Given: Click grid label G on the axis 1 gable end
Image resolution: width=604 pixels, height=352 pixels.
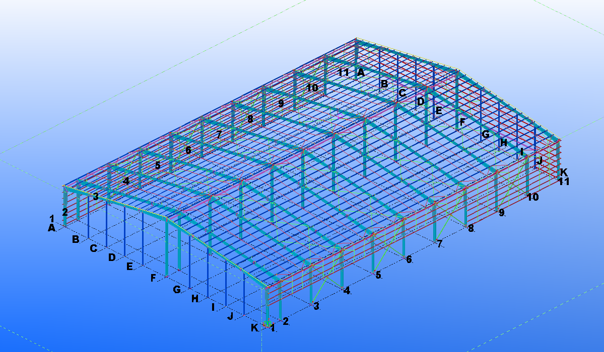Looking at the screenshot, I should [177, 289].
